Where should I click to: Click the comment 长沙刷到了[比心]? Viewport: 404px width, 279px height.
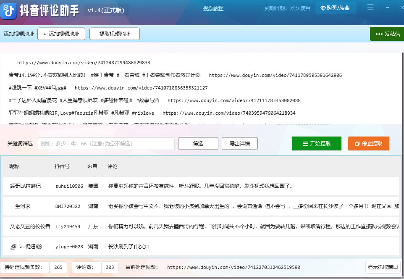pyautogui.click(x=129, y=247)
